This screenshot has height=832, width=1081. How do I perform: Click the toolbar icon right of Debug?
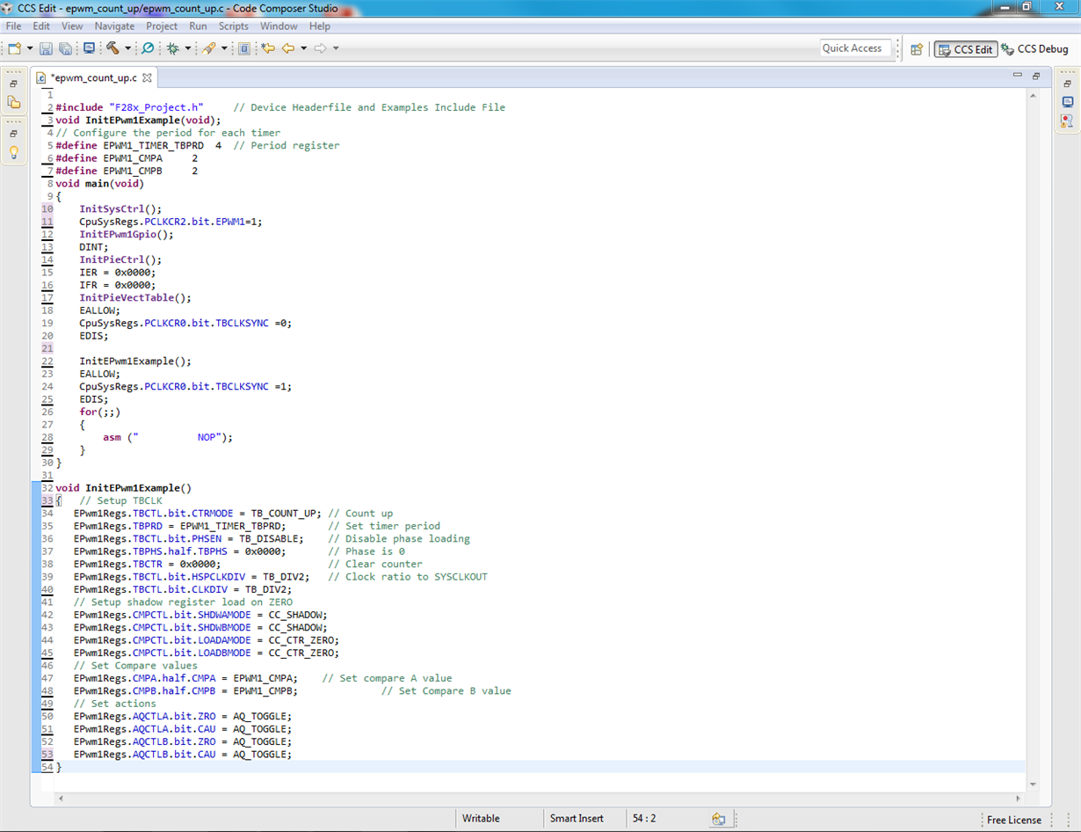pos(208,48)
